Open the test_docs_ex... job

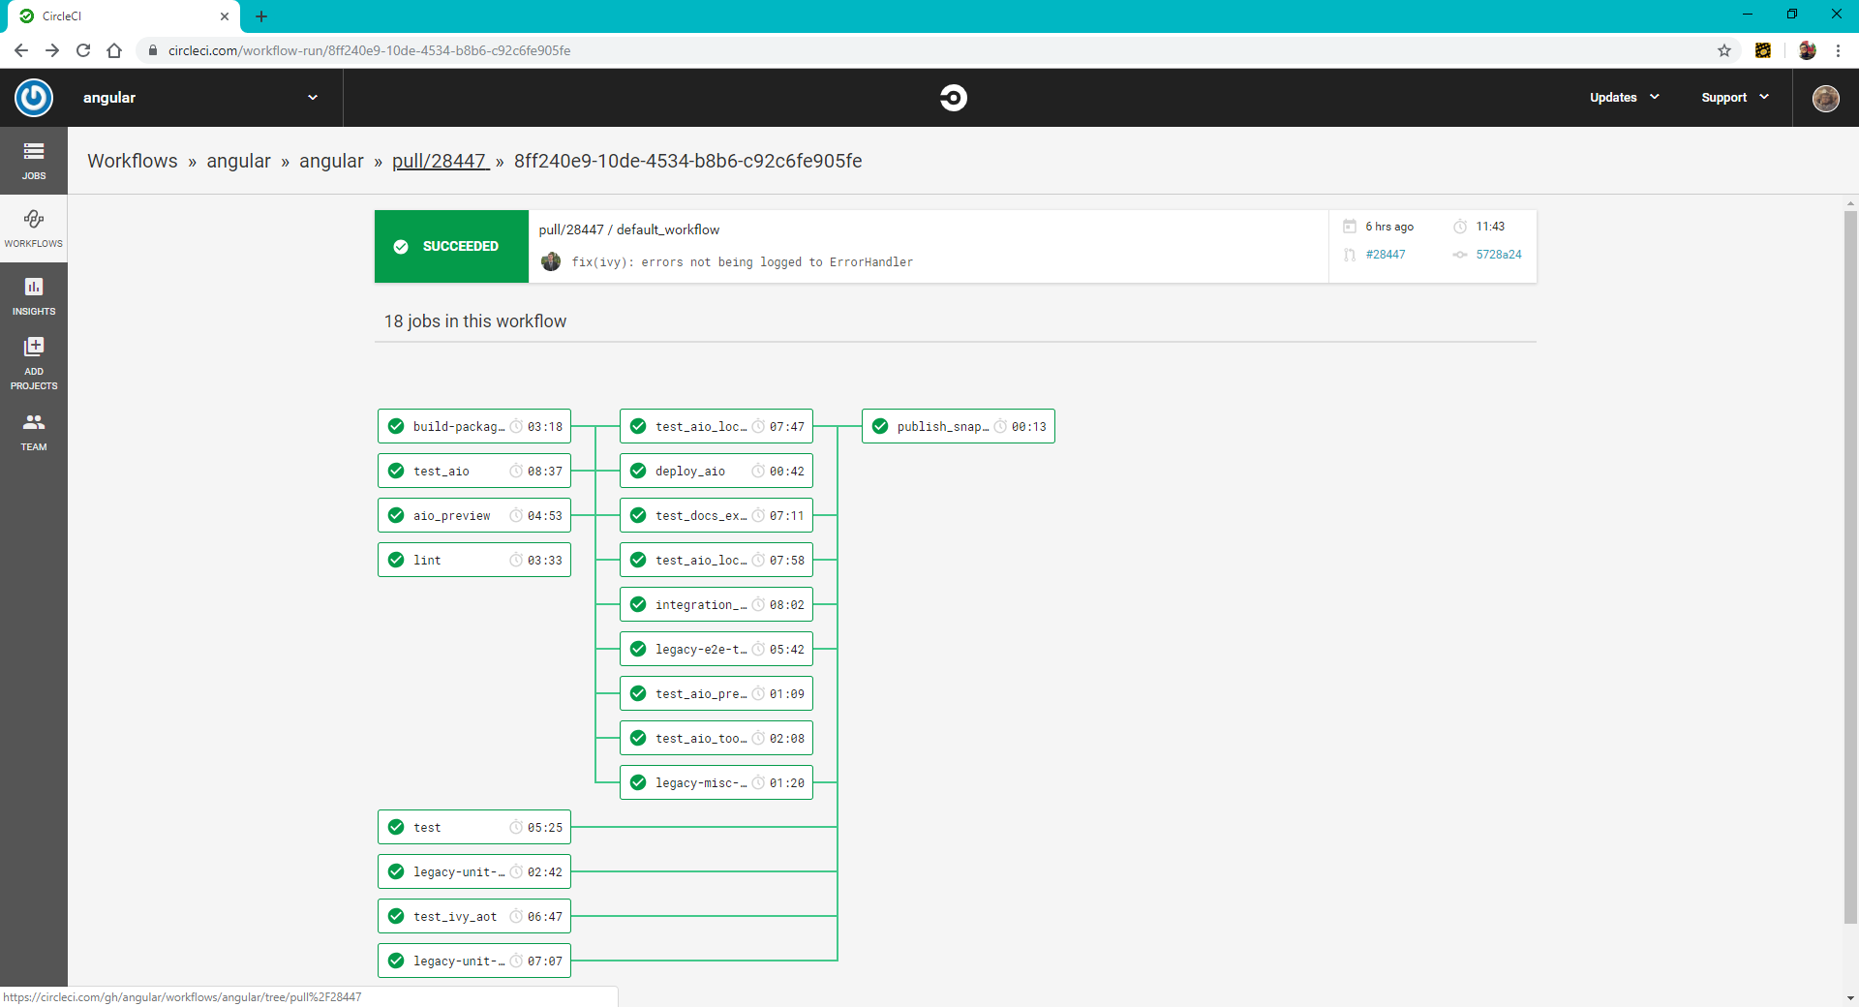pyautogui.click(x=716, y=515)
